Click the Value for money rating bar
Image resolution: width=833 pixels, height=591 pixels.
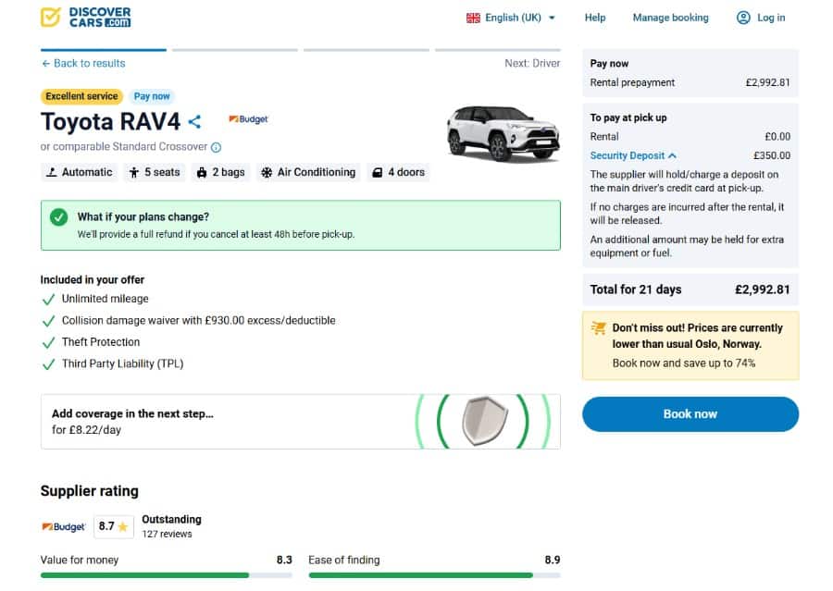pyautogui.click(x=167, y=575)
